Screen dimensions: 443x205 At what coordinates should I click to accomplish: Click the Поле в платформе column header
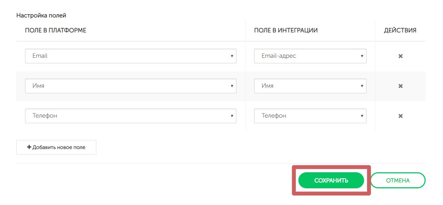click(56, 30)
